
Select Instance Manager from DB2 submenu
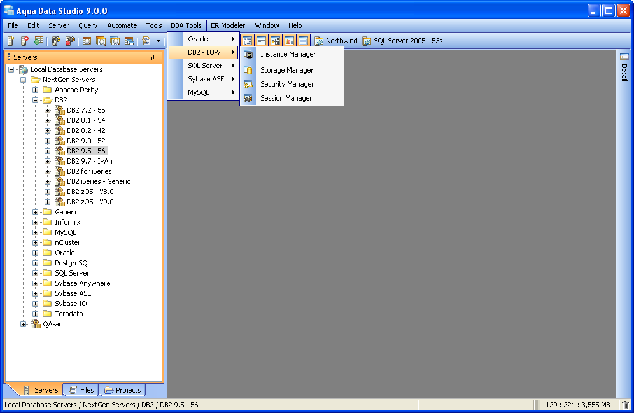pos(292,54)
